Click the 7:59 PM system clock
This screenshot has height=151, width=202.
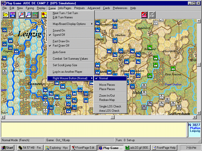tap(191, 148)
